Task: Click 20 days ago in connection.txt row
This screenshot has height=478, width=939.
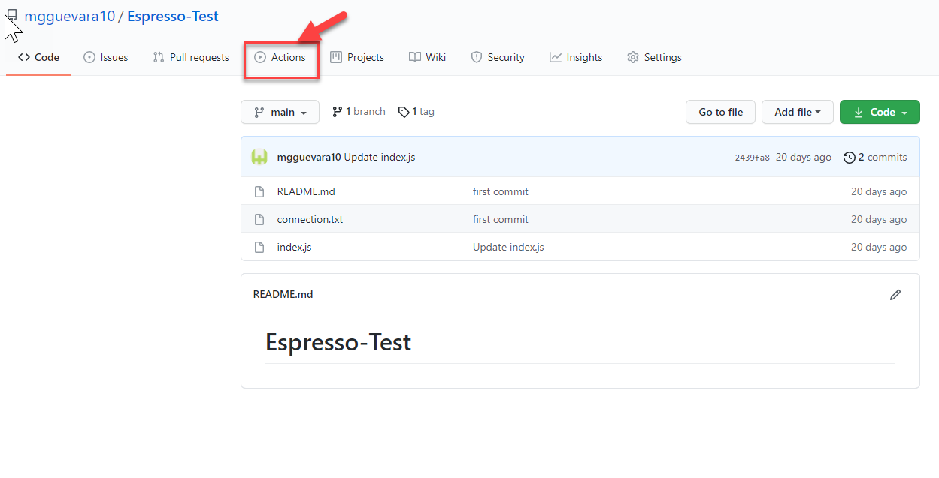Action: (879, 219)
